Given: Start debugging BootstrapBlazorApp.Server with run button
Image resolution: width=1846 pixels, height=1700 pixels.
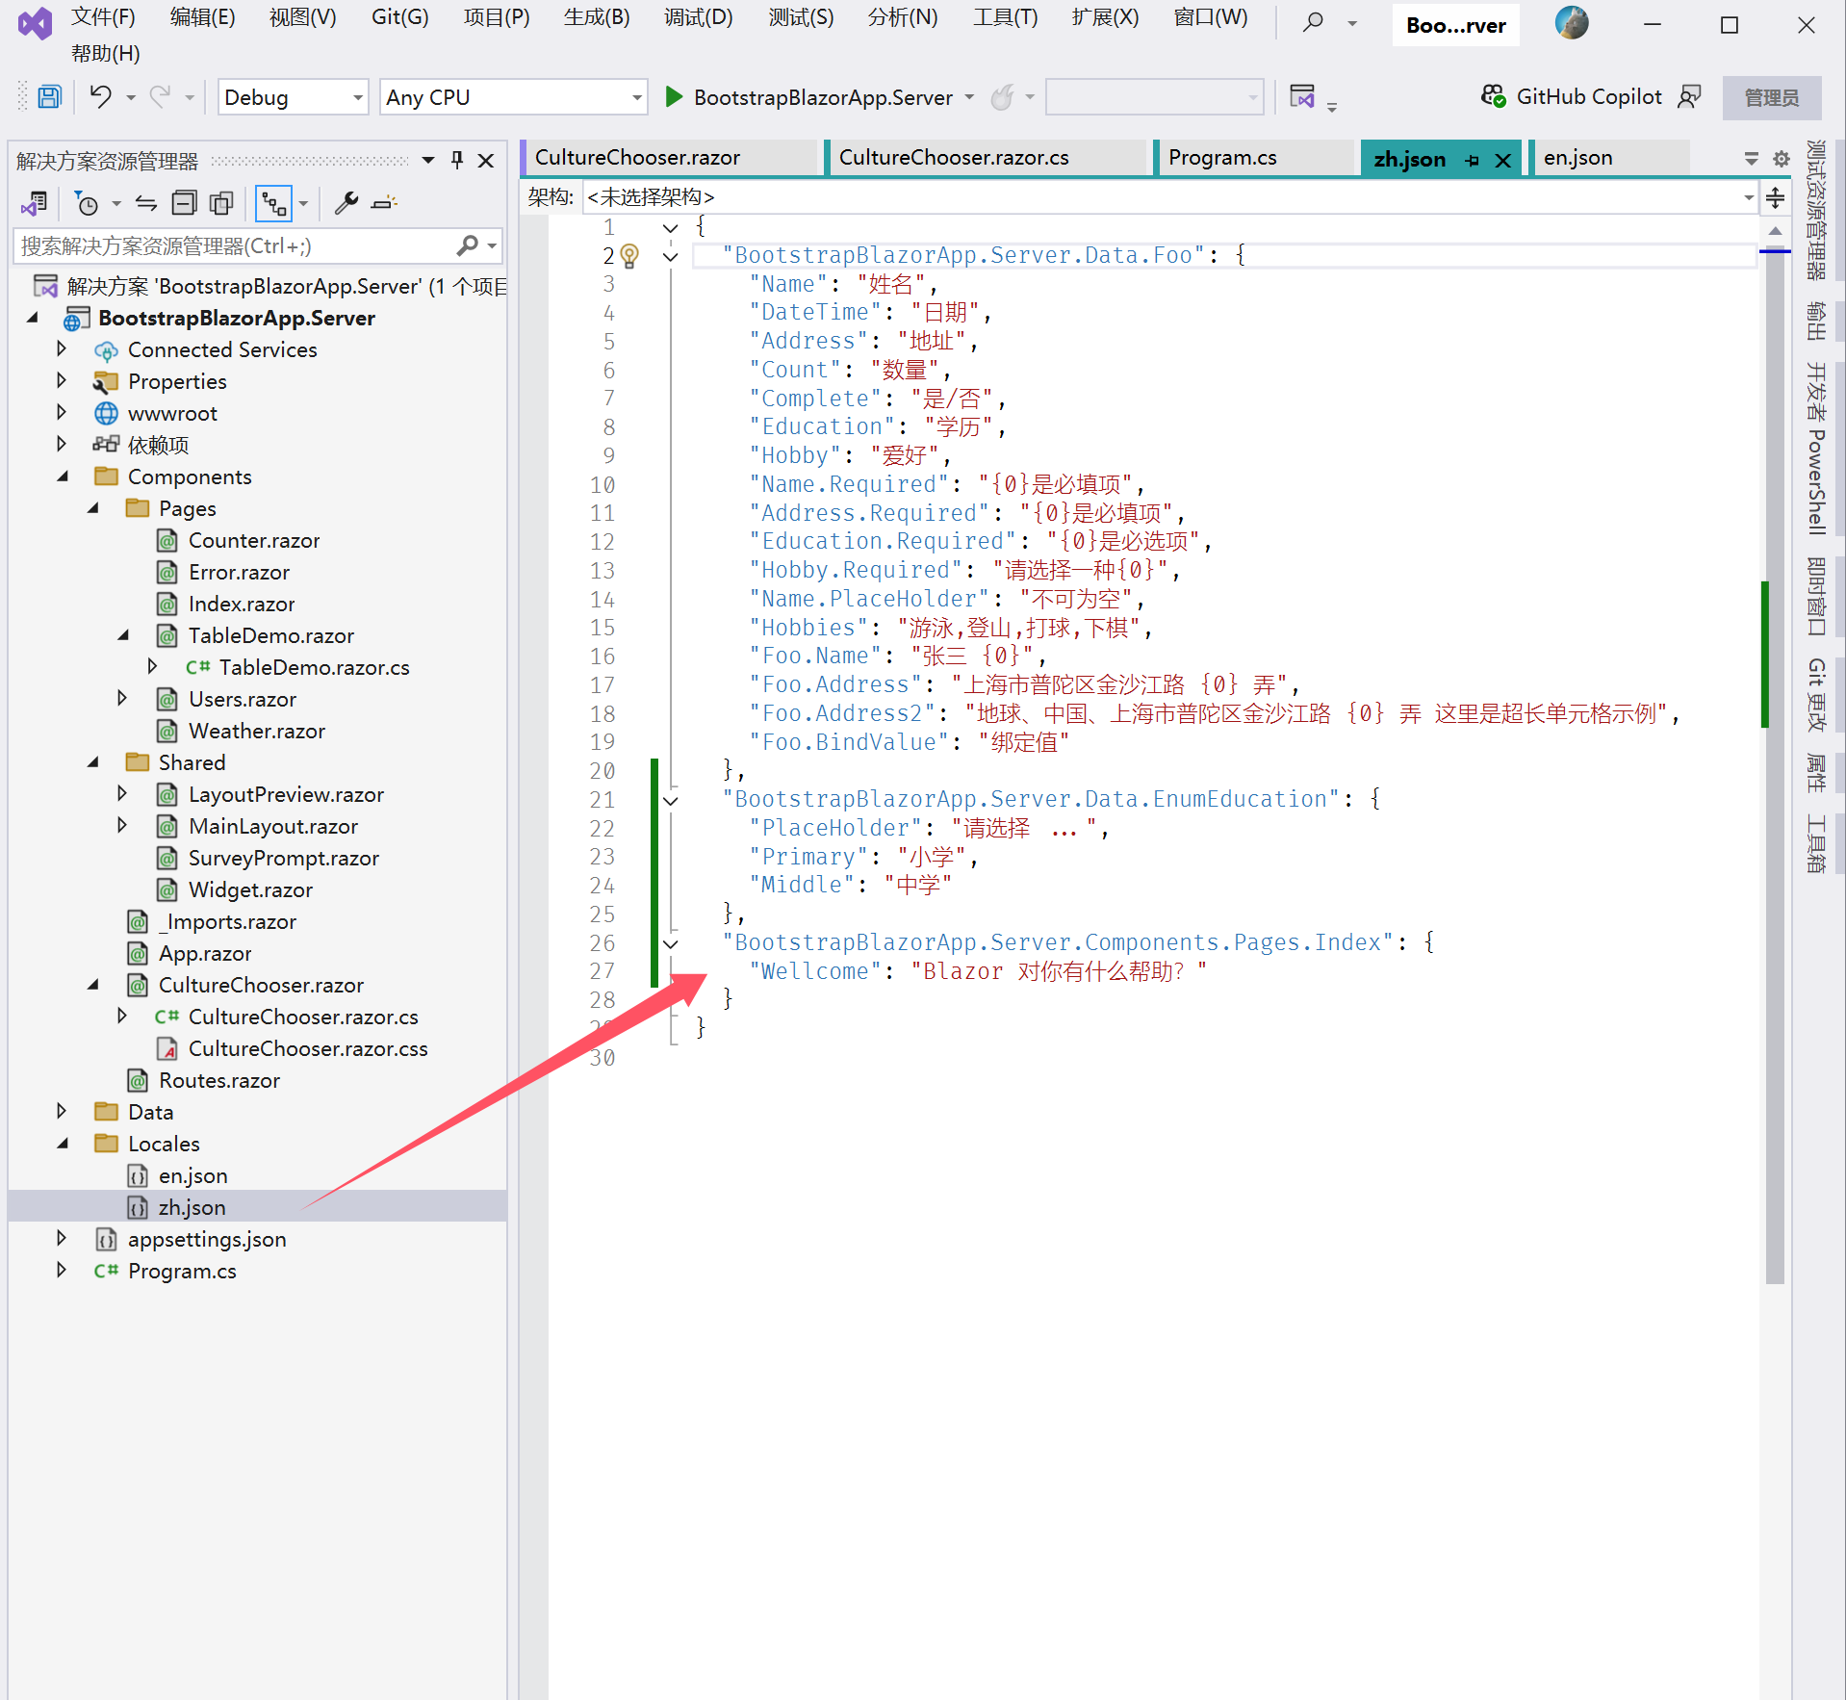Looking at the screenshot, I should (x=674, y=97).
